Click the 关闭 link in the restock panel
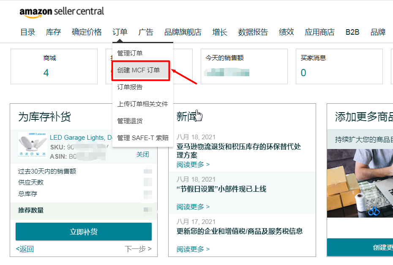 143,154
